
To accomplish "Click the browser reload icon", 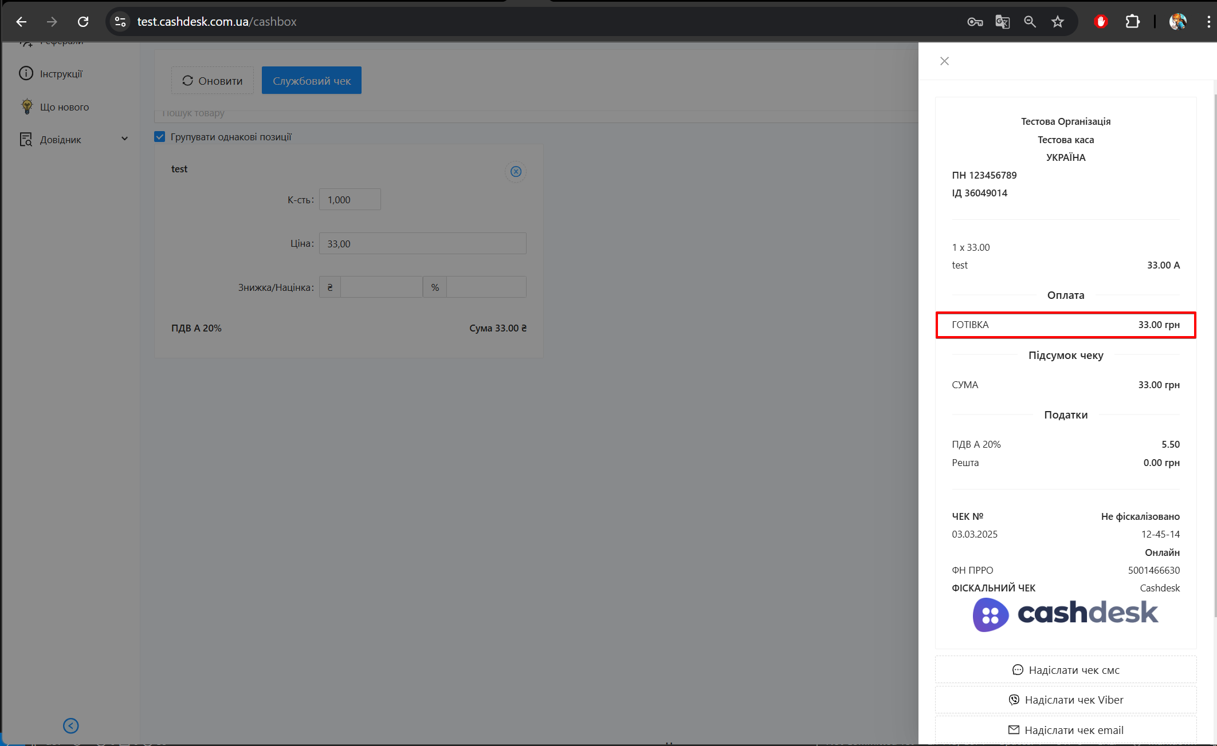I will coord(83,22).
